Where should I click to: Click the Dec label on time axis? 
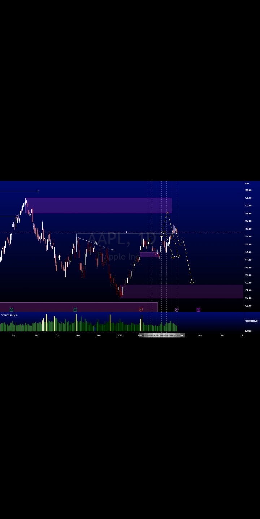point(99,335)
